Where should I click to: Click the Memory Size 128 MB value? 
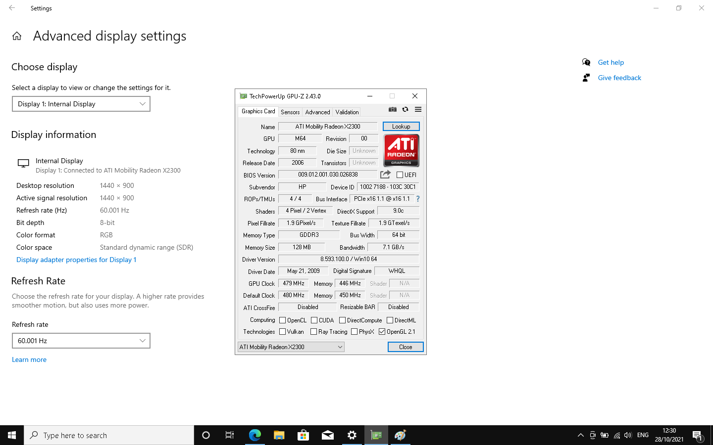(302, 247)
